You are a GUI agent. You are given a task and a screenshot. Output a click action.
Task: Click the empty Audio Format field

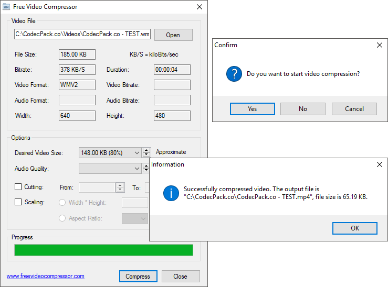(x=77, y=100)
